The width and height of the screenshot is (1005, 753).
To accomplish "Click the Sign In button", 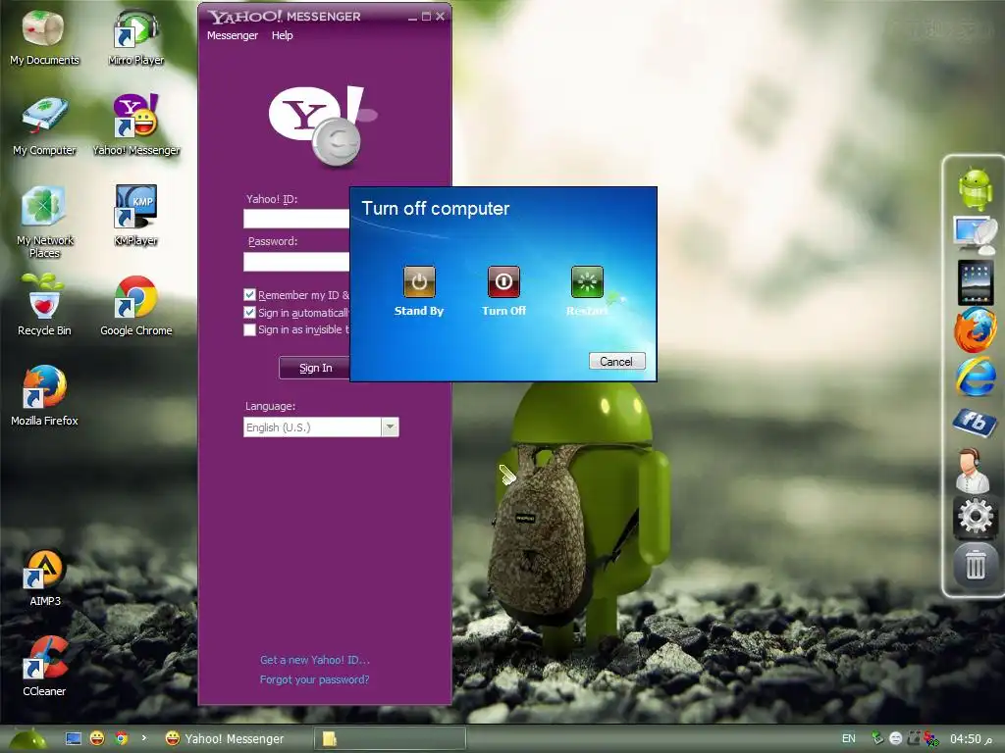I will point(315,368).
